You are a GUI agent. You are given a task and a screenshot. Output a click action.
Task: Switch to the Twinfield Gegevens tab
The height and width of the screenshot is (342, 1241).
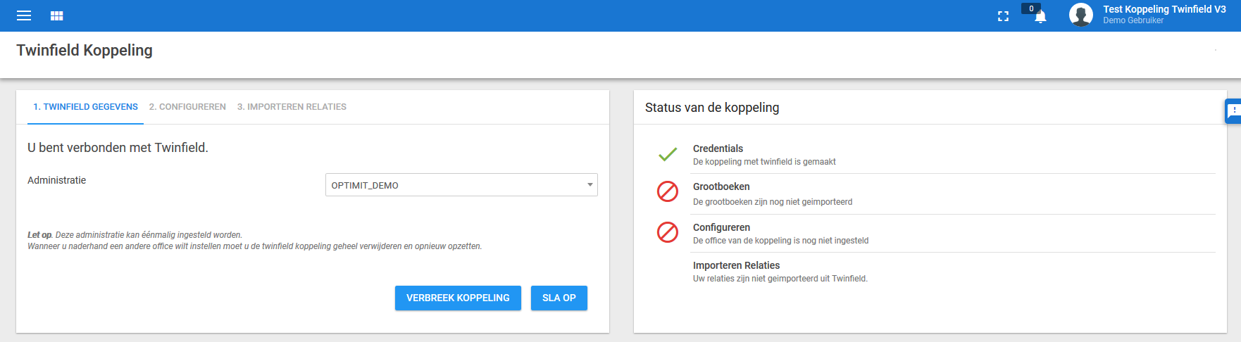click(85, 107)
